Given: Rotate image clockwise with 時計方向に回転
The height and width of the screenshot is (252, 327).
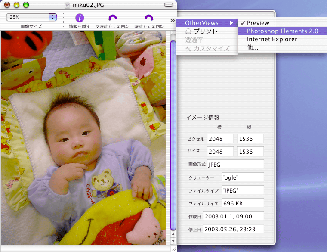Looking at the screenshot, I should [149, 18].
